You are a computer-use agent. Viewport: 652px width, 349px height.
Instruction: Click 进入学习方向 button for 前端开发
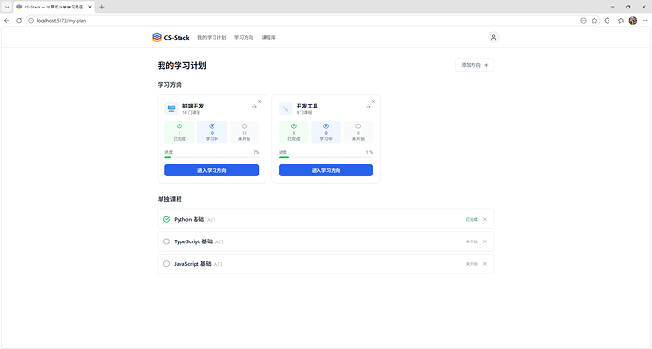point(212,170)
